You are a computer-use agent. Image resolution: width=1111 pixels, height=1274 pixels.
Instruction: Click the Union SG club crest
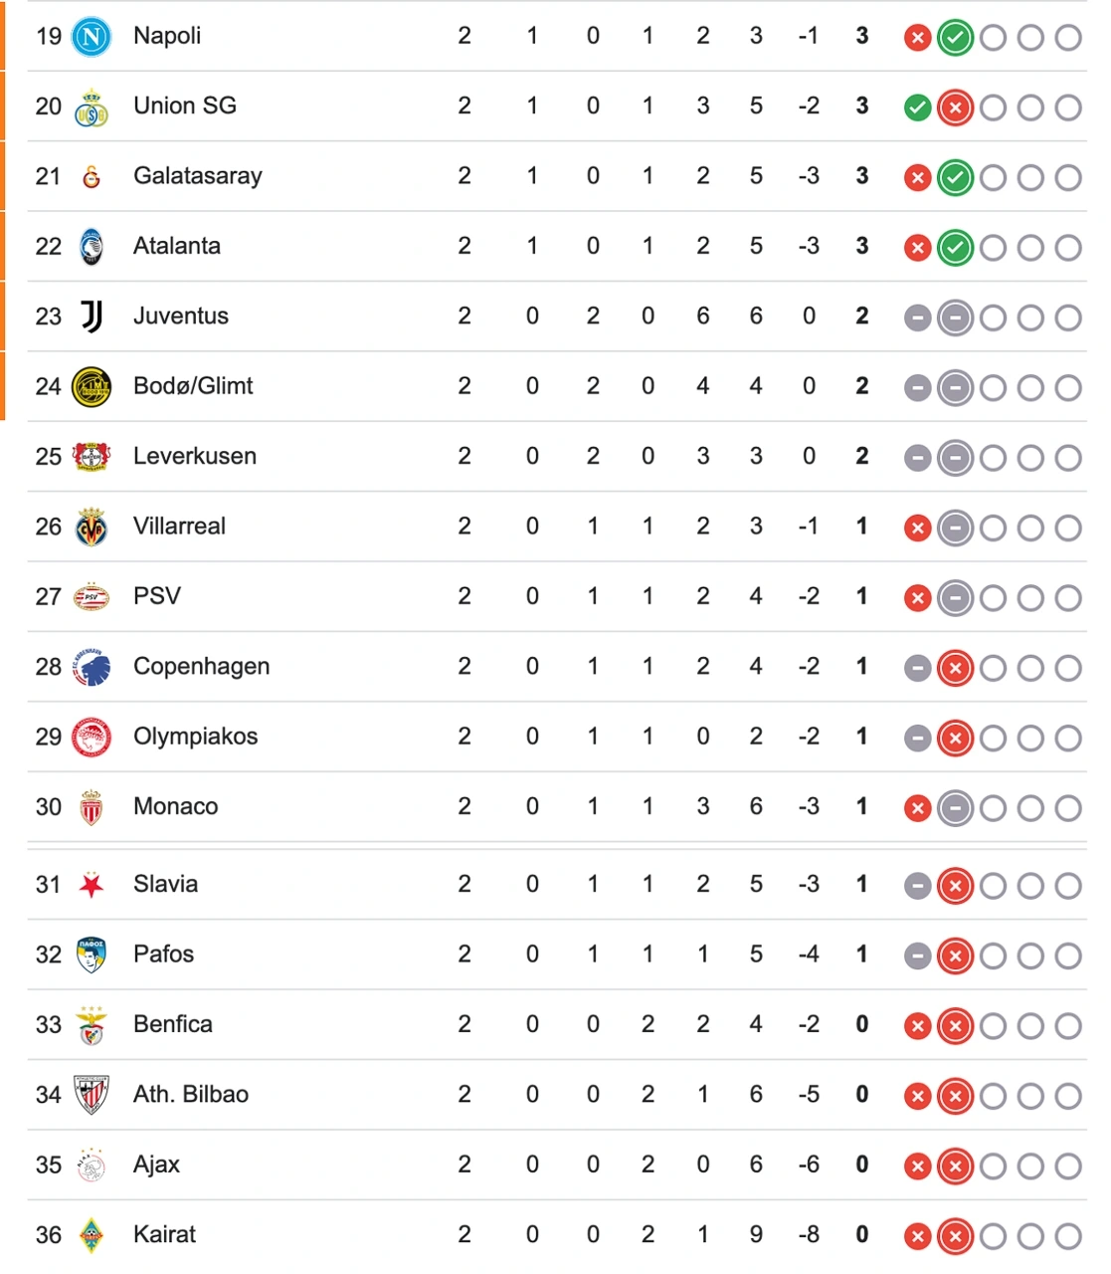[92, 107]
